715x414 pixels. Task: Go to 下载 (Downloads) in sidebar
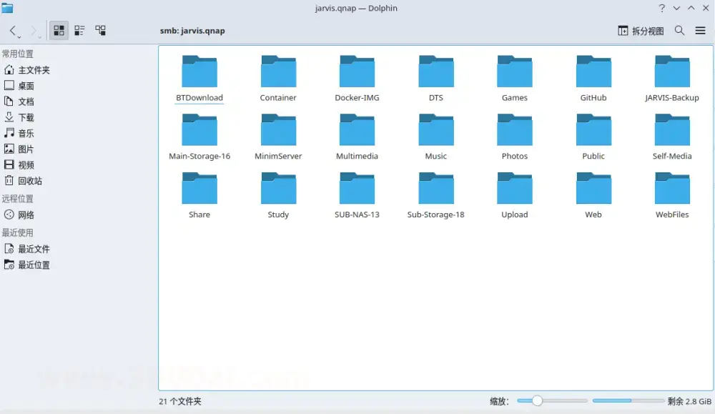[26, 117]
